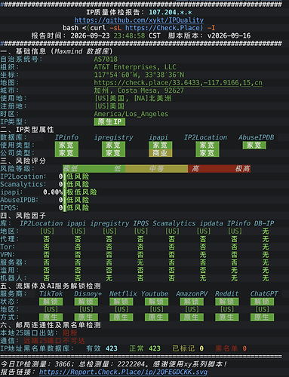Select the AS7018 autonomous system number
Screen dimensions: 289x377
coord(106,60)
